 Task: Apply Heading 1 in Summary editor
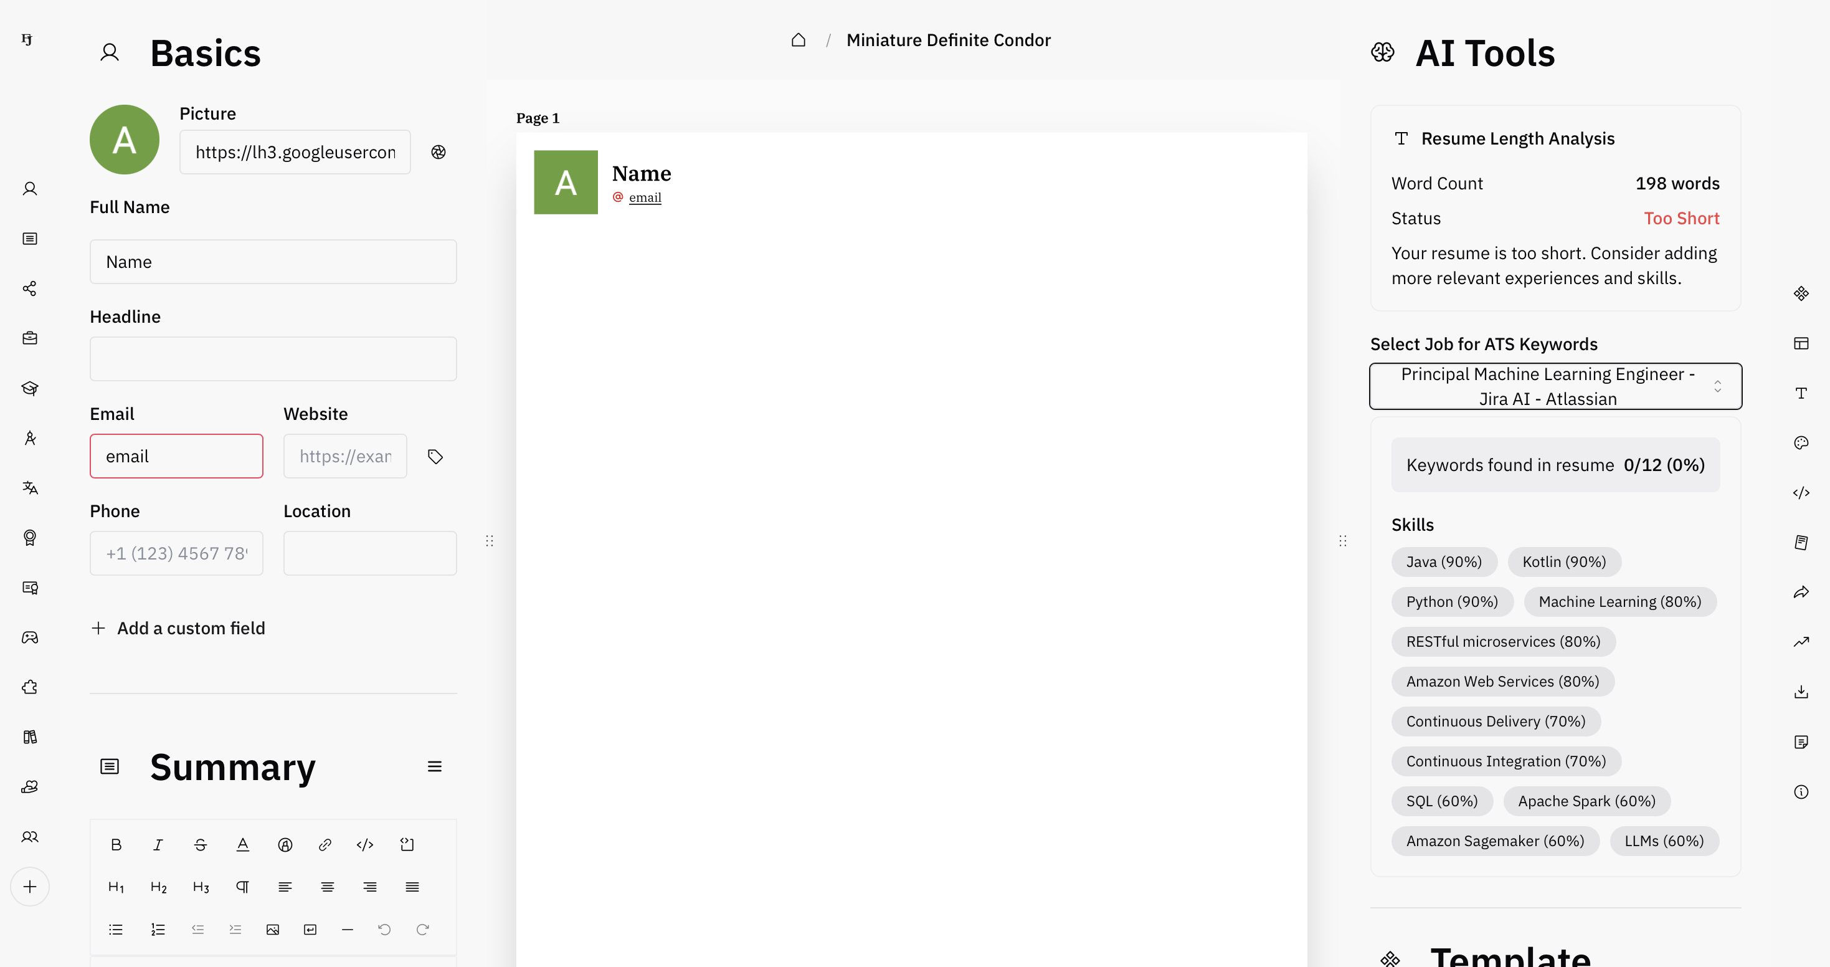pos(116,887)
